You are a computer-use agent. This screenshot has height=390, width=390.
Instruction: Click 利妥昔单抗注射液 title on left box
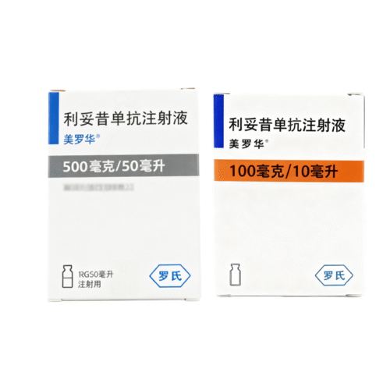pos(126,119)
